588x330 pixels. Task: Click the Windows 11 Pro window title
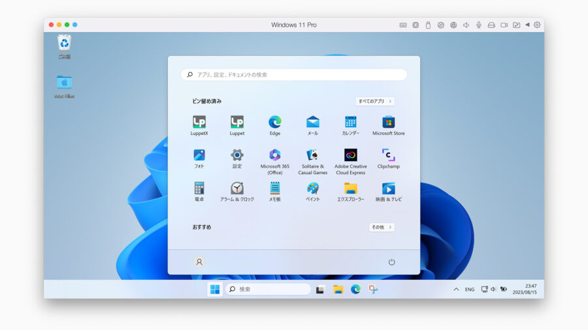pos(294,25)
